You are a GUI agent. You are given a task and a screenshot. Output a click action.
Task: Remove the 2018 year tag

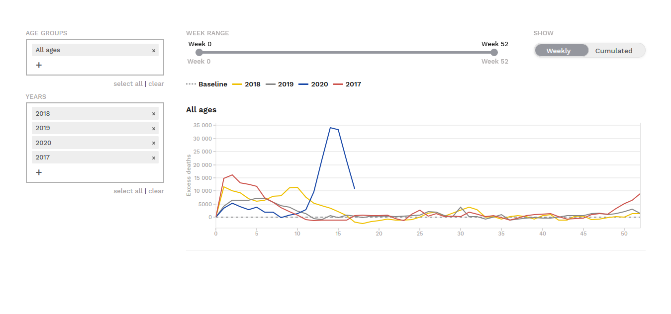click(x=154, y=114)
